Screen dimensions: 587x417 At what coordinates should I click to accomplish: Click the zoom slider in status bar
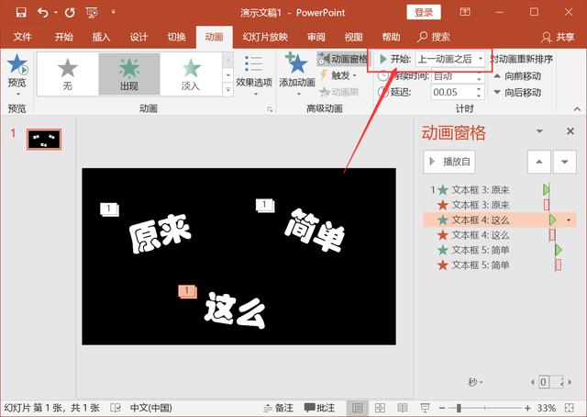pos(485,408)
